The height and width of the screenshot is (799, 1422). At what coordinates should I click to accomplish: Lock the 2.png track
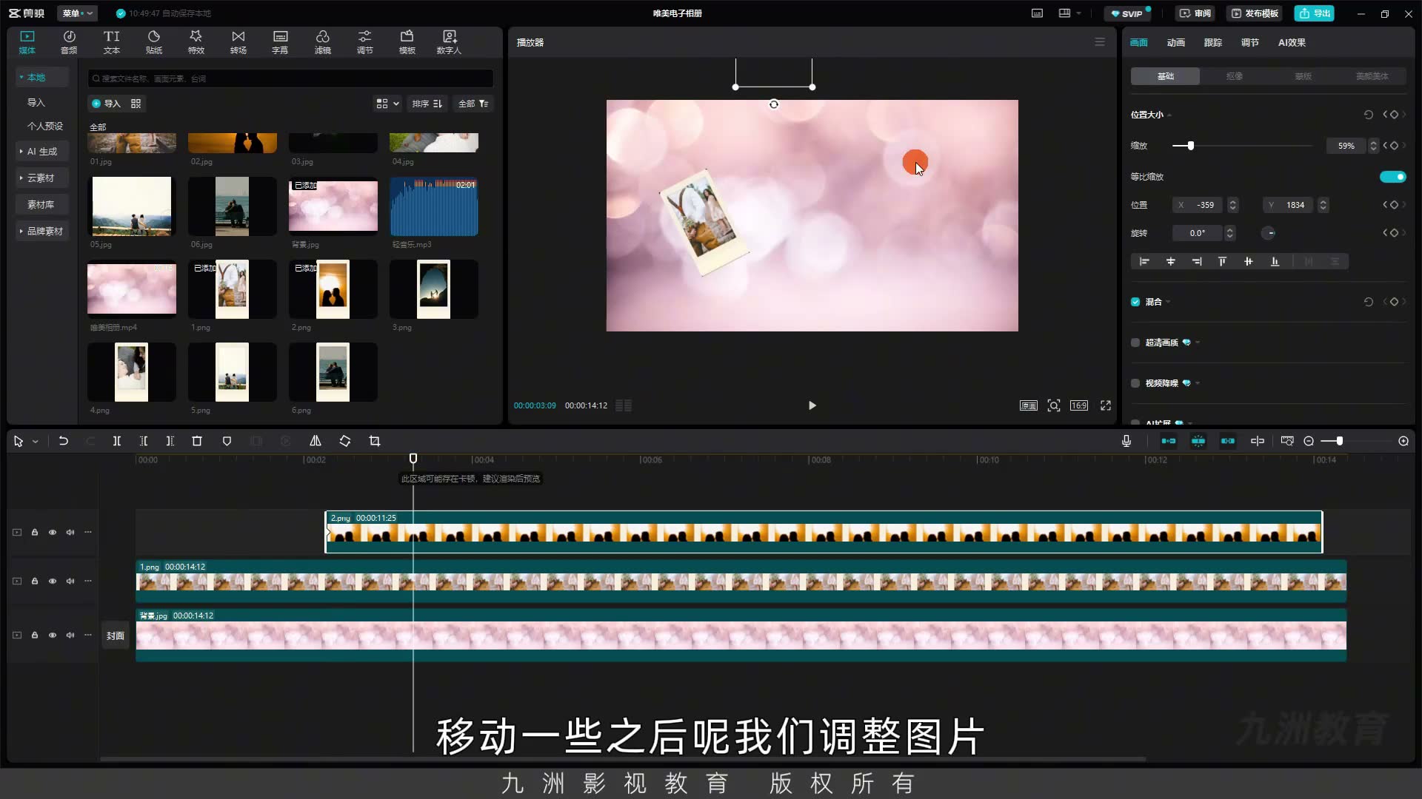click(35, 532)
